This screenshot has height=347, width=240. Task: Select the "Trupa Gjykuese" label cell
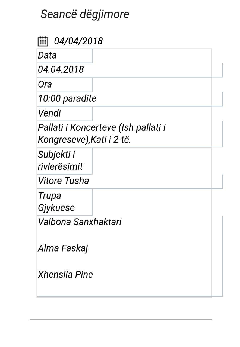click(x=64, y=202)
